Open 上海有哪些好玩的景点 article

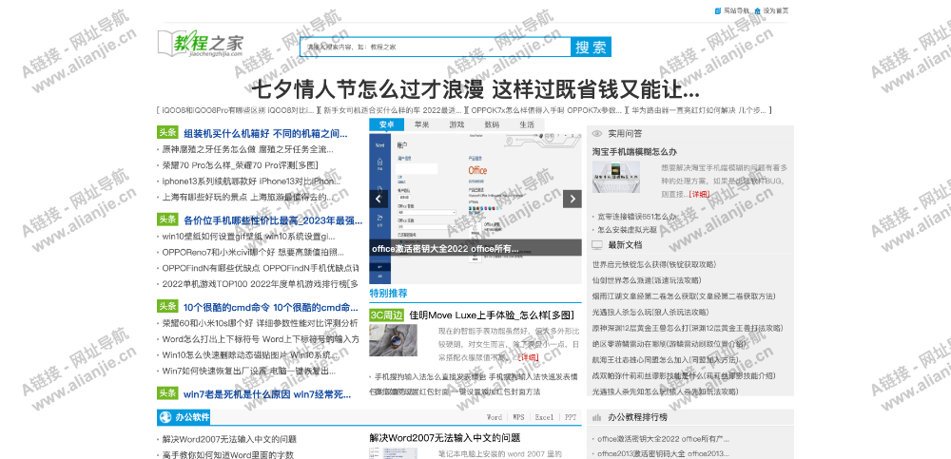[247, 197]
